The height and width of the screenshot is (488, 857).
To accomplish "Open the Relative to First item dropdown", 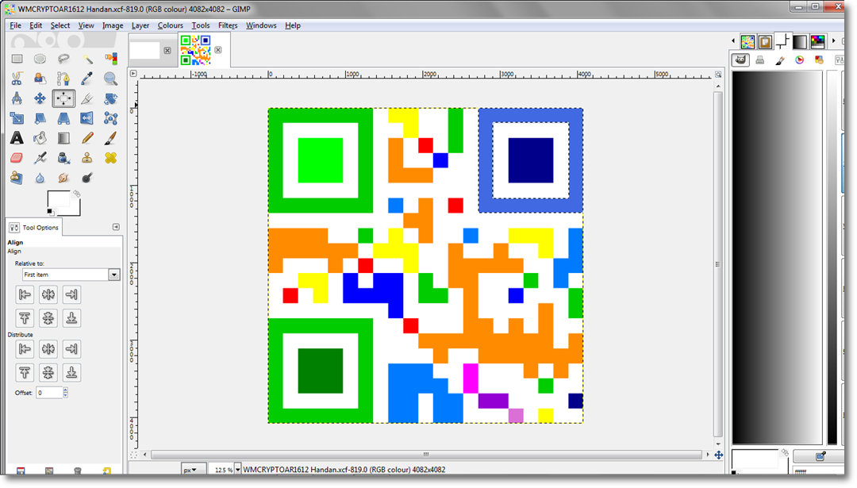I will tap(71, 275).
